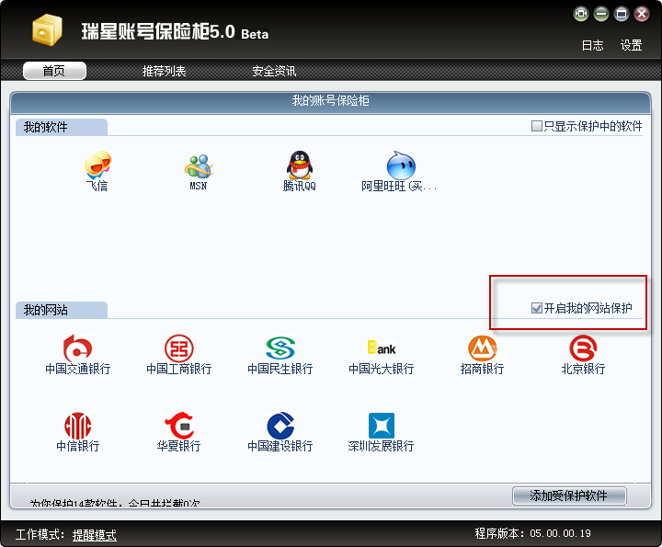Select the 中国光大银行 icon
The height and width of the screenshot is (547, 662).
[x=381, y=349]
